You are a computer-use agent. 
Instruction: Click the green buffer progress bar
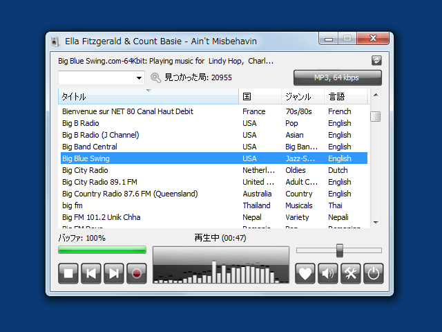(x=102, y=250)
